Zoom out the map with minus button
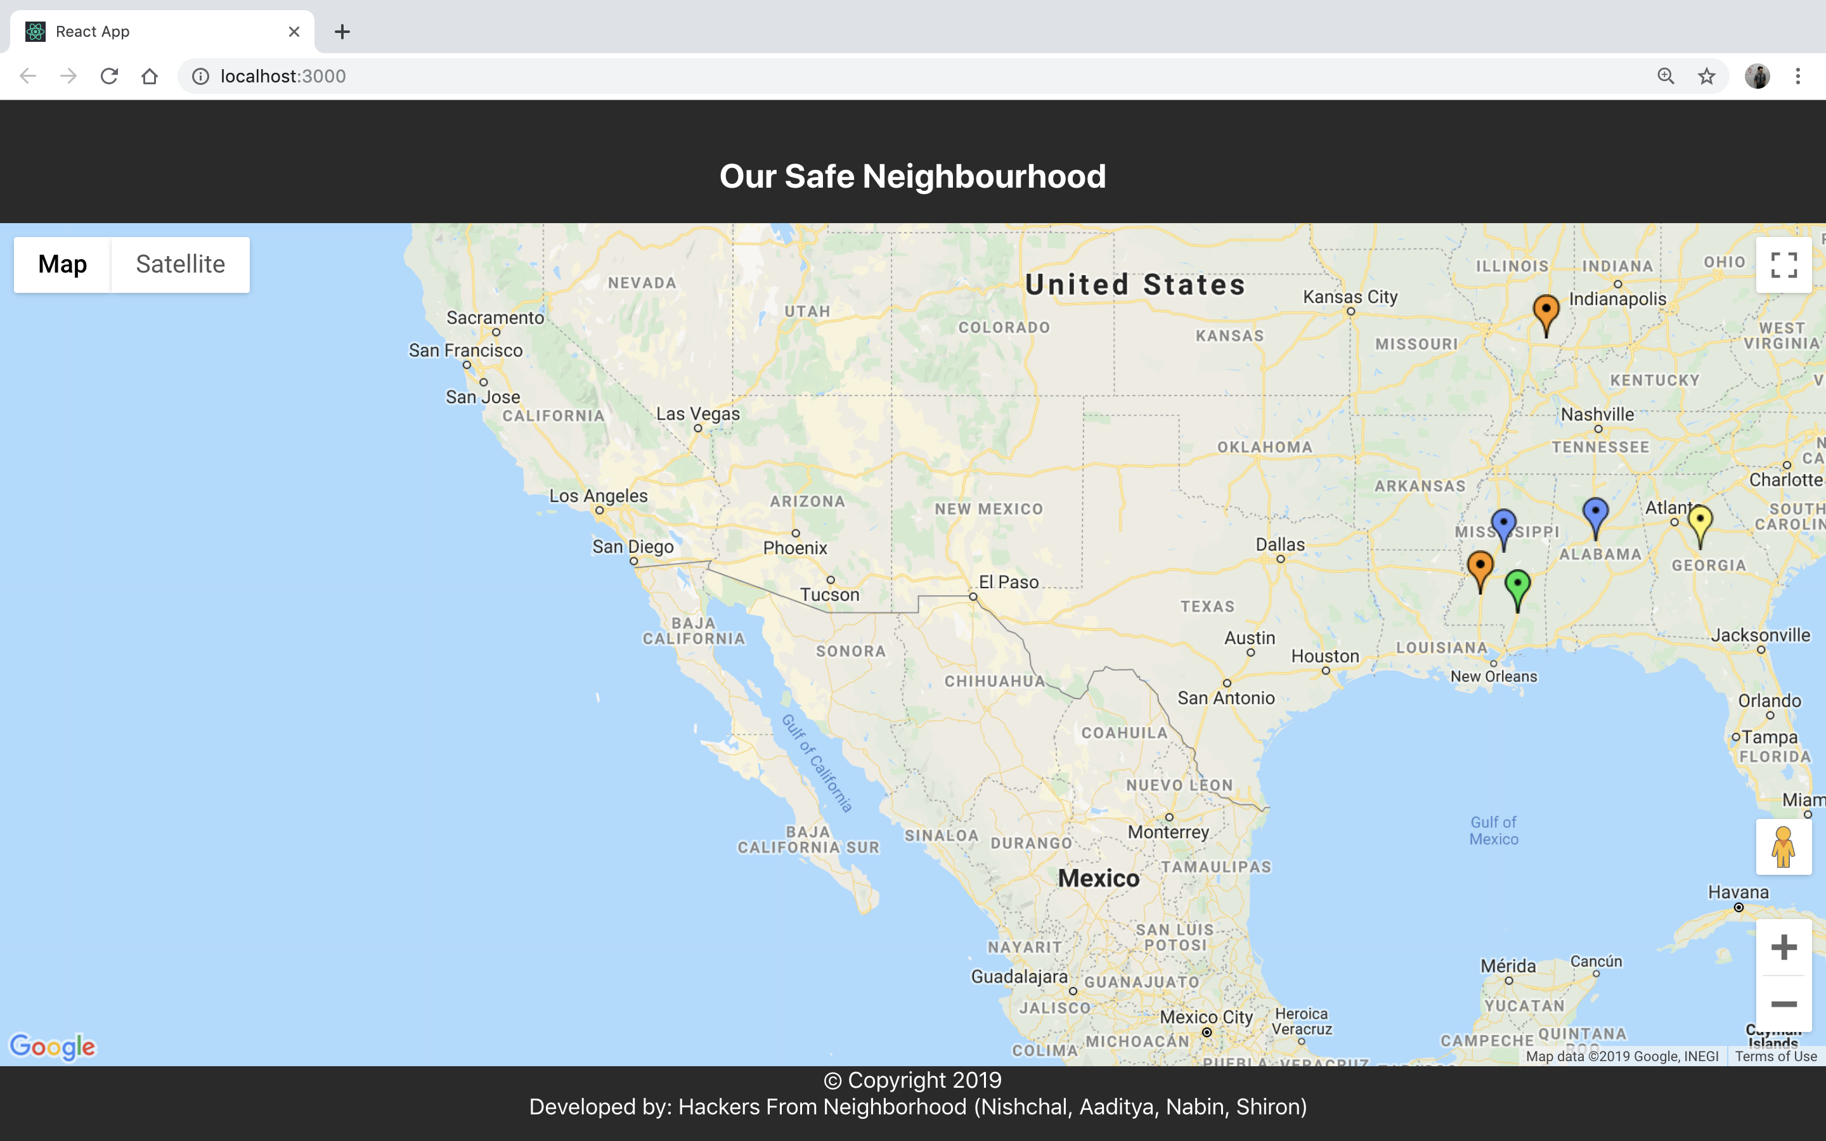This screenshot has width=1826, height=1141. [1783, 1003]
